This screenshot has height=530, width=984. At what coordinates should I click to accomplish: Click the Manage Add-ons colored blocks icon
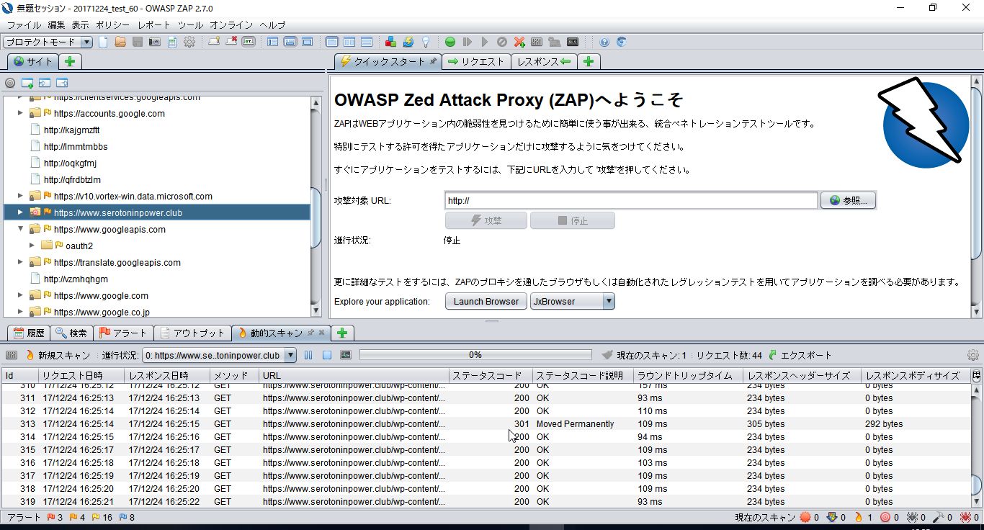click(x=390, y=42)
